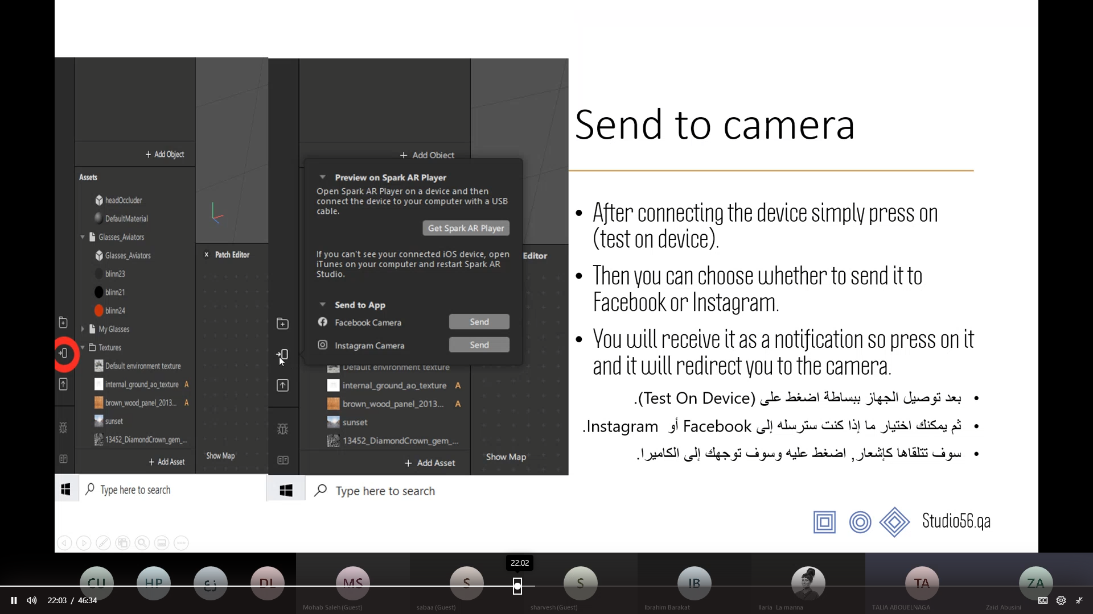
Task: Click add-layer icon in left Spark AR toolbar
Action: point(63,323)
